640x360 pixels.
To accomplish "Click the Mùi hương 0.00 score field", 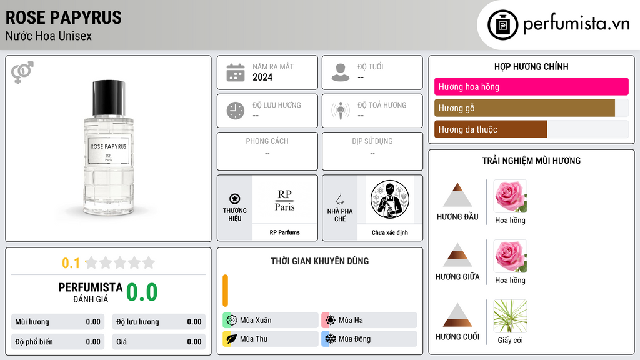I will click(58, 322).
